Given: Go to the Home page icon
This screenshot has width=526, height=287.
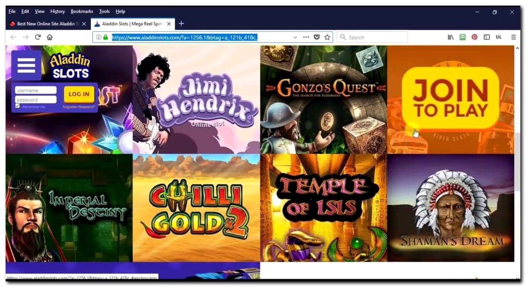Looking at the screenshot, I should 50,37.
